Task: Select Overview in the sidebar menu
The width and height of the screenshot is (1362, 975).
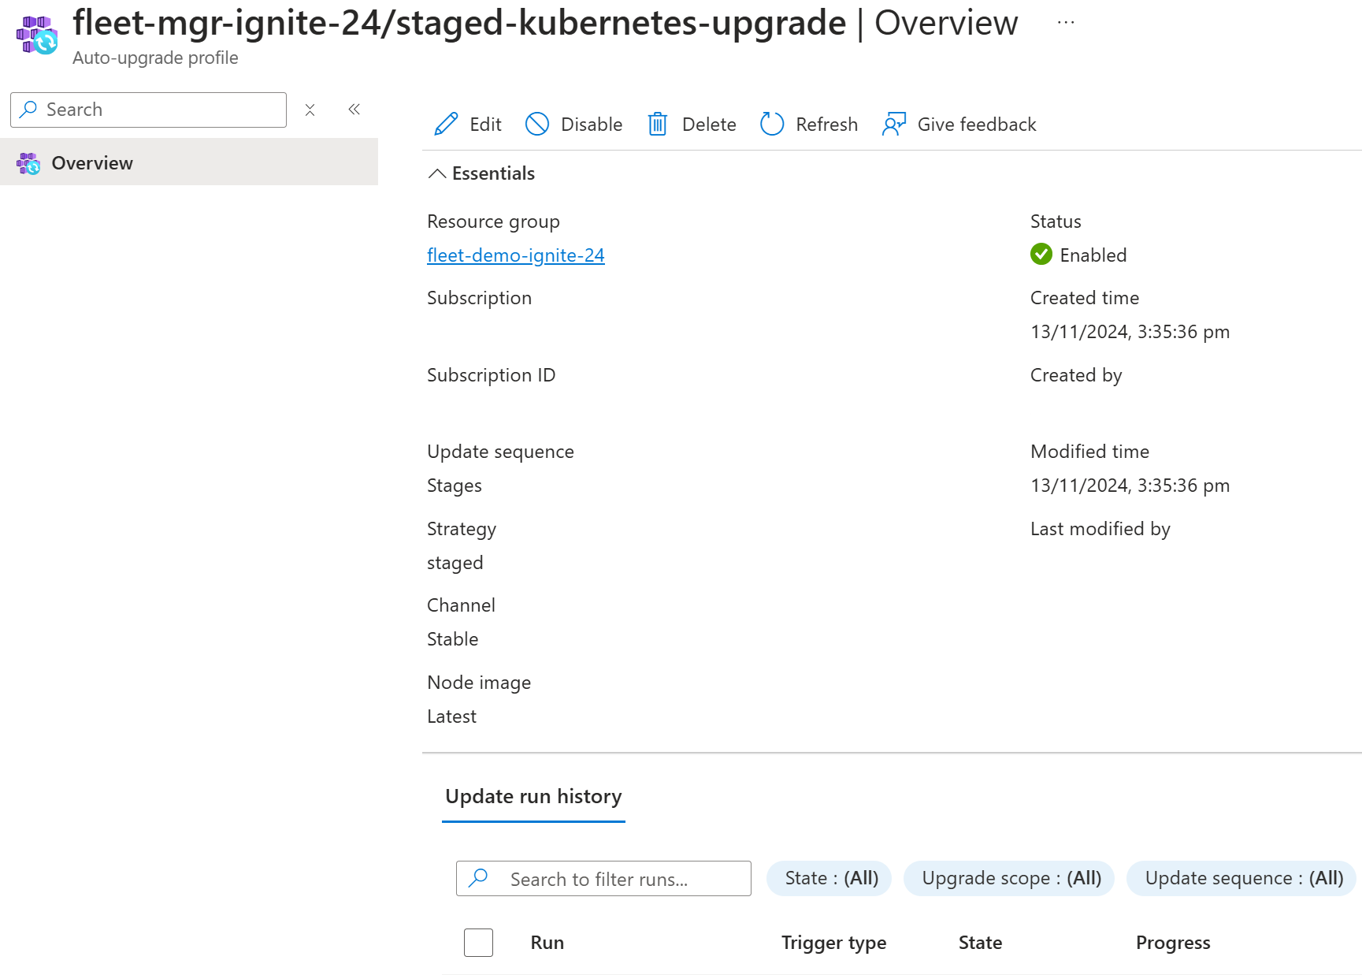Action: pyautogui.click(x=92, y=163)
